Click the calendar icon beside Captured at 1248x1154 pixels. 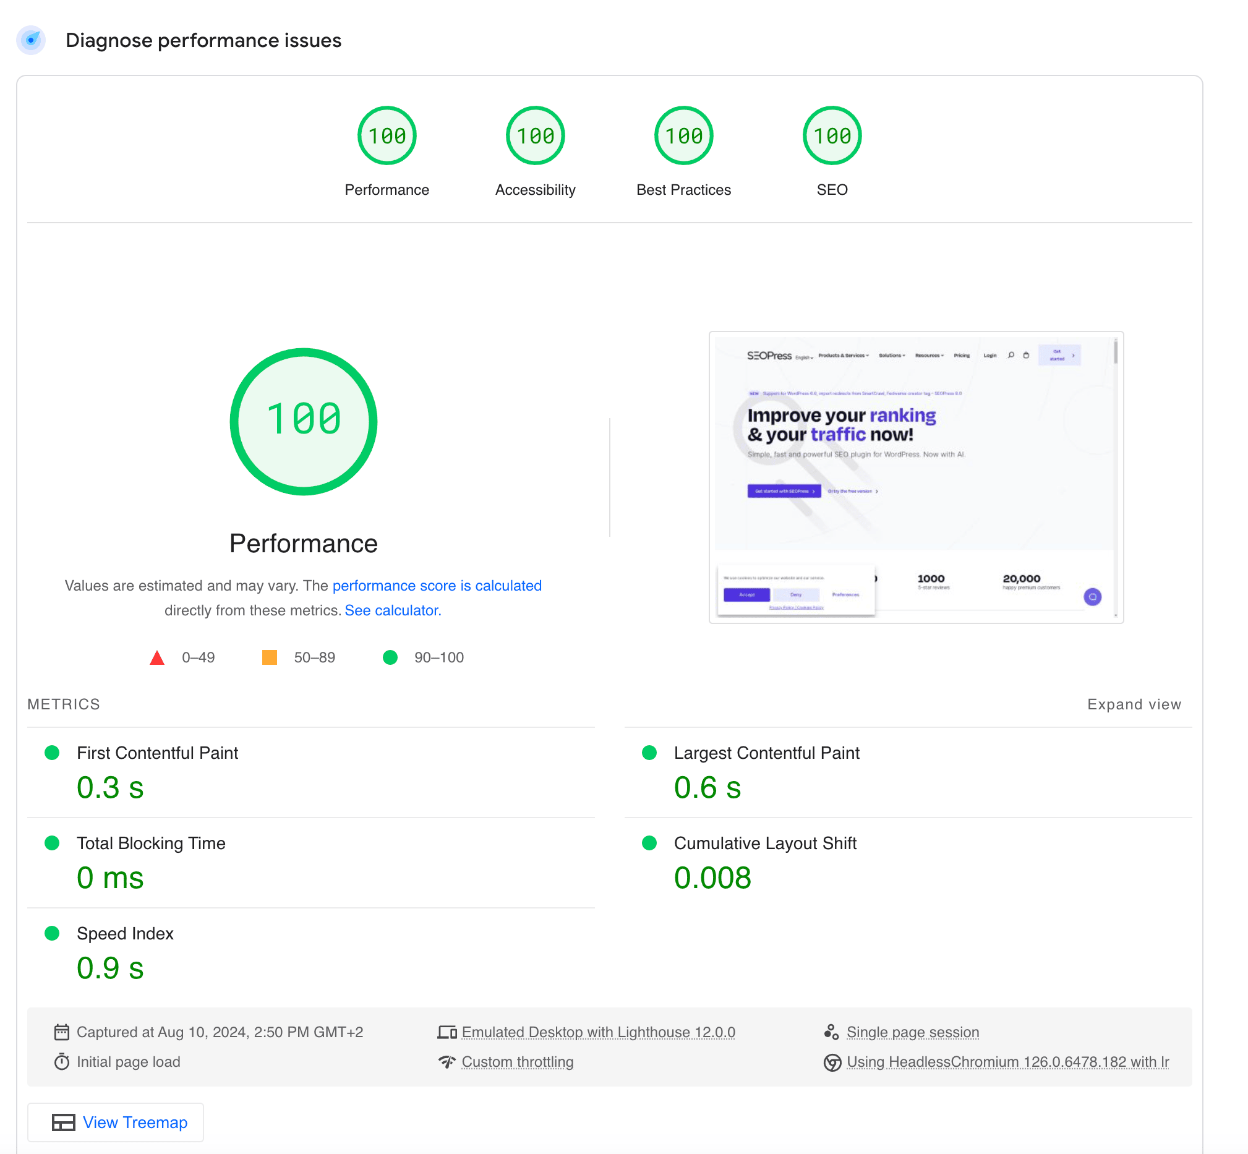[61, 1032]
